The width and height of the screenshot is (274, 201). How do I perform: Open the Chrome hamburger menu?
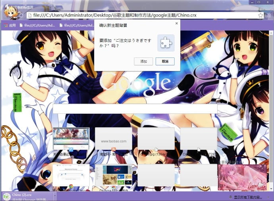tap(269, 15)
